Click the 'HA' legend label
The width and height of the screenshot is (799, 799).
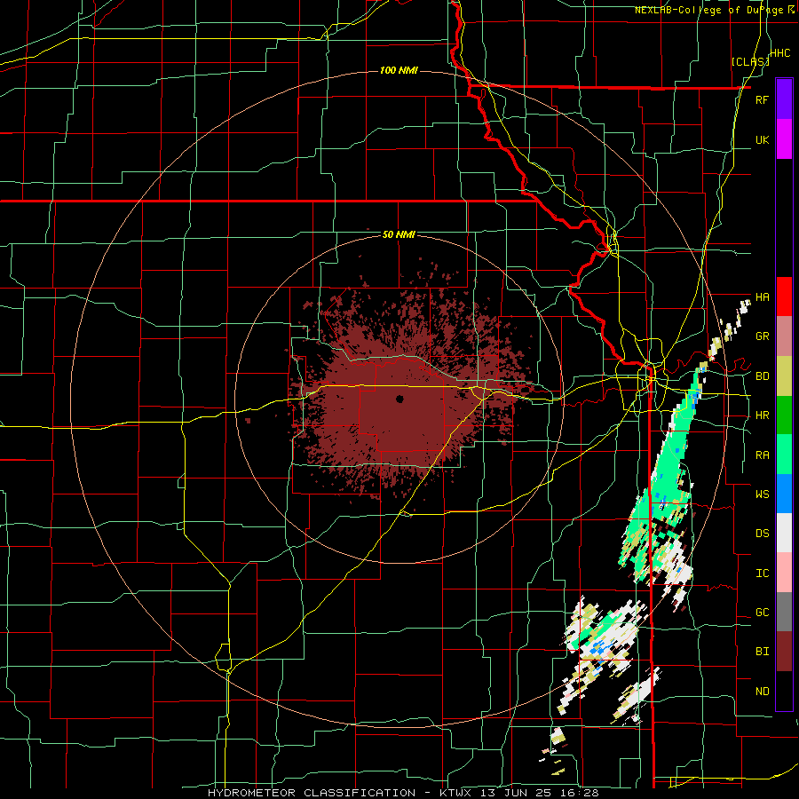click(x=762, y=297)
